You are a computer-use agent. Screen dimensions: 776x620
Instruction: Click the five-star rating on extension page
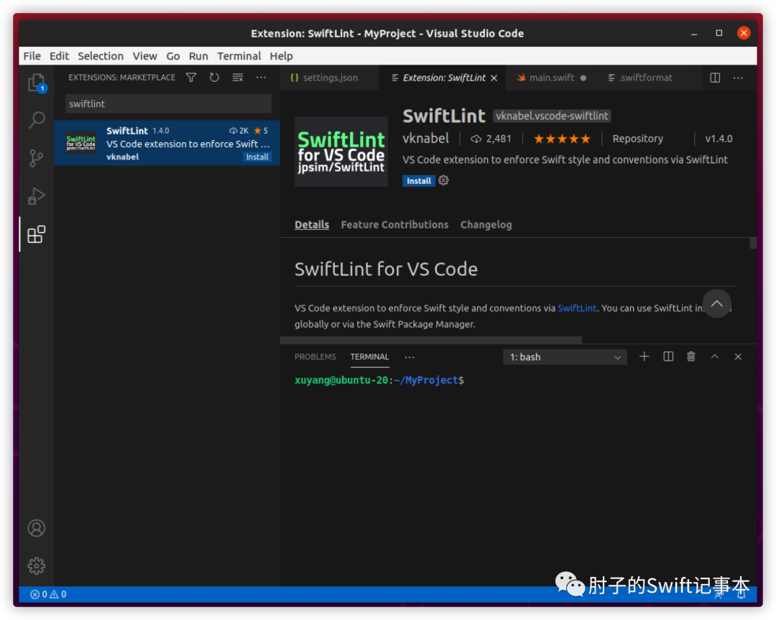(562, 139)
